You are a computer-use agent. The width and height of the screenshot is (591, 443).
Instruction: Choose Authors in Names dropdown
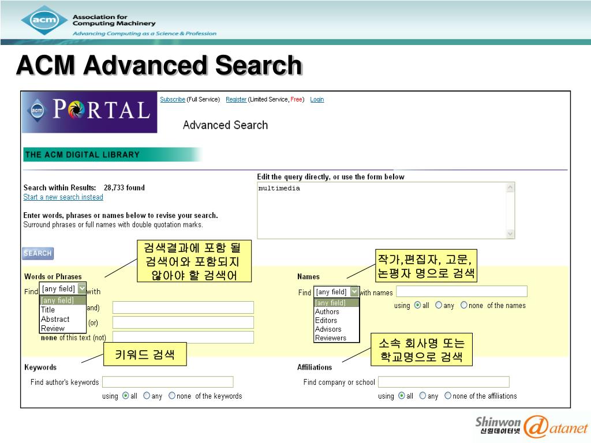[336, 311]
